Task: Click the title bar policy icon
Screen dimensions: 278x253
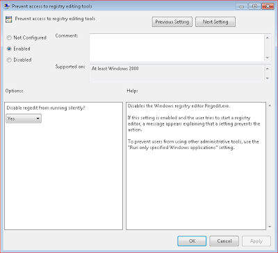Action: point(7,6)
